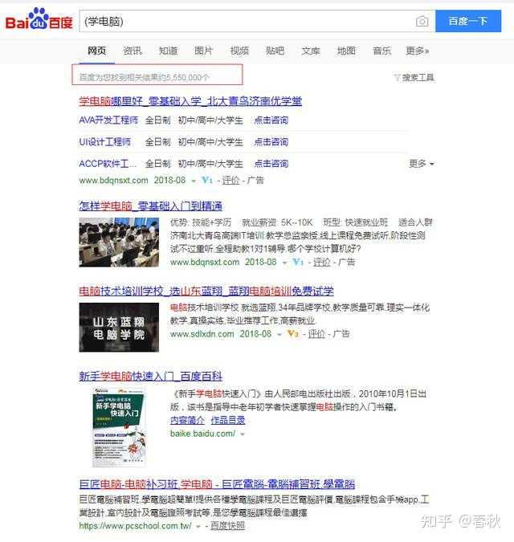Click V1 badge in first ad result
The height and width of the screenshot is (542, 514).
207,180
